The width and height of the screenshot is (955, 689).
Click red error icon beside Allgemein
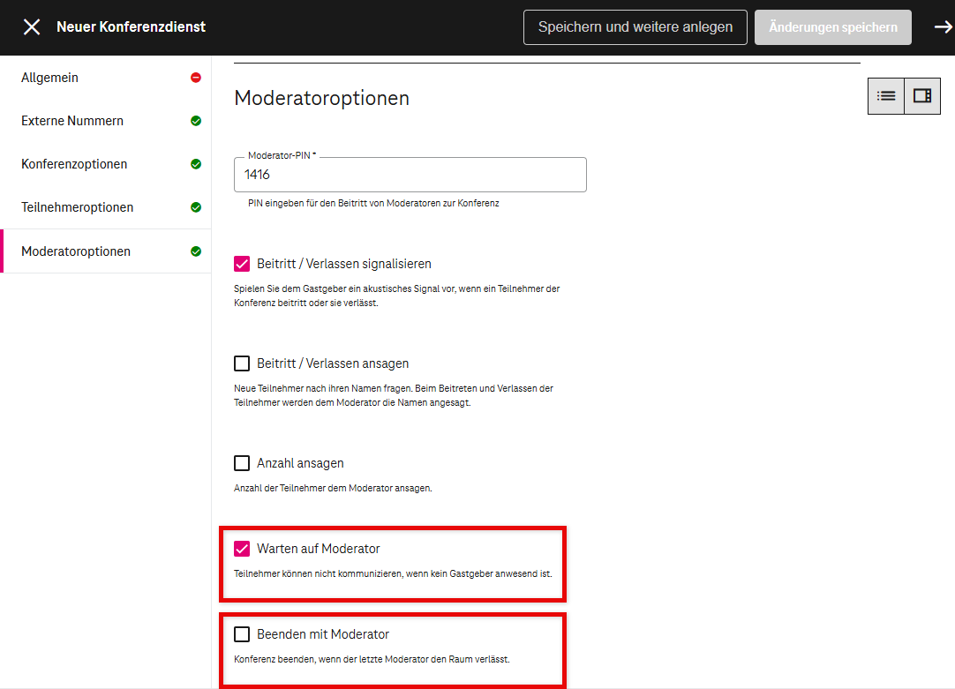coord(196,78)
